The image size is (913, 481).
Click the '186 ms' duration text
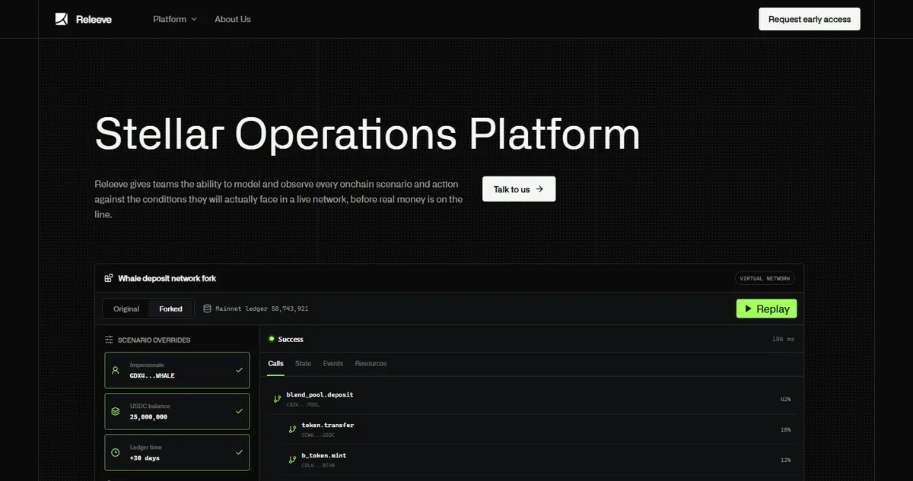coord(783,339)
